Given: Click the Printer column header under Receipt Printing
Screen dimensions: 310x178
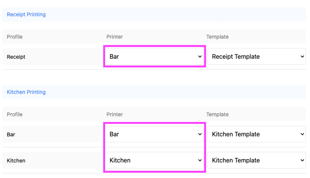Looking at the screenshot, I should (114, 37).
